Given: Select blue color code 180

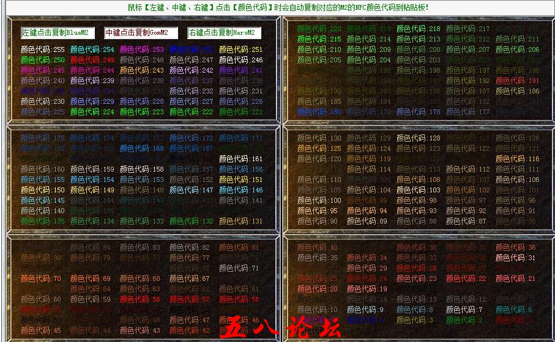Looking at the screenshot, I should point(319,112).
